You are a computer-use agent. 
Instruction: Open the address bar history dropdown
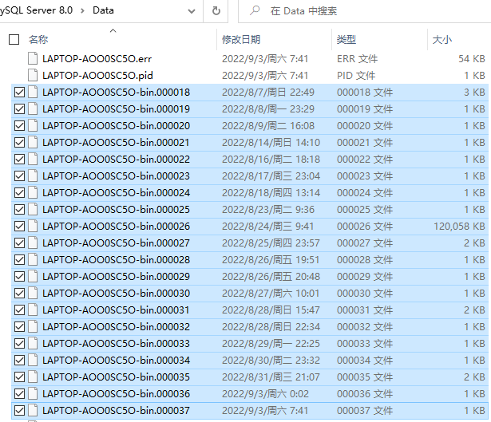192,11
